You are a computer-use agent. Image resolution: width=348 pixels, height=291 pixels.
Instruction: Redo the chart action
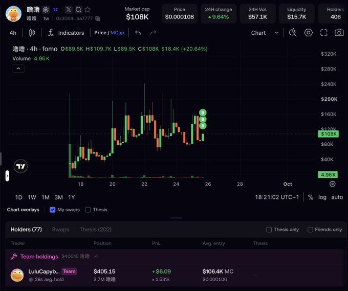point(153,33)
